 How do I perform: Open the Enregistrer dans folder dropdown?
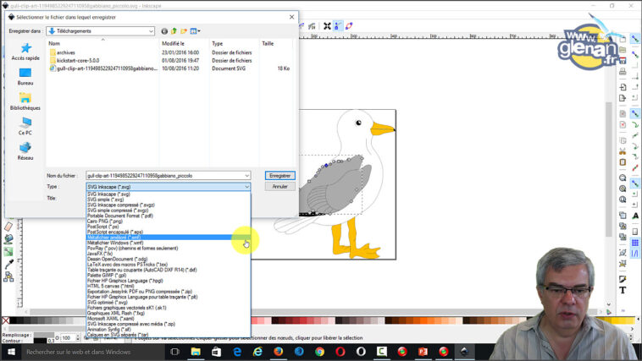click(151, 31)
